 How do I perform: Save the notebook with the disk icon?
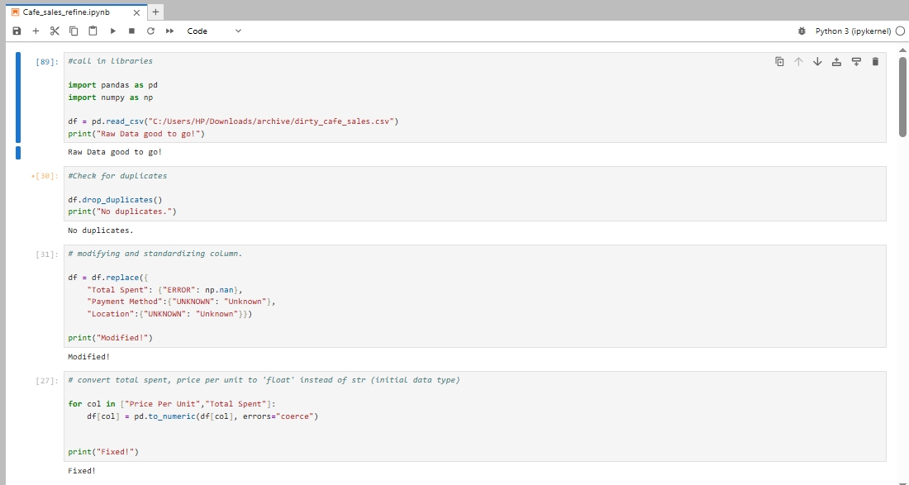[17, 31]
